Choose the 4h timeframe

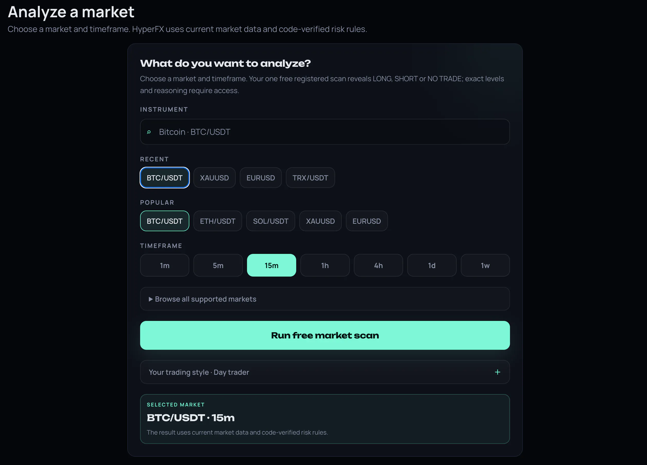pyautogui.click(x=378, y=265)
